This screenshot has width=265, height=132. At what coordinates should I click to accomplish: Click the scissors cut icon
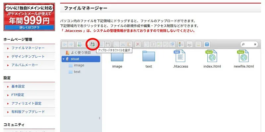pos(123,45)
